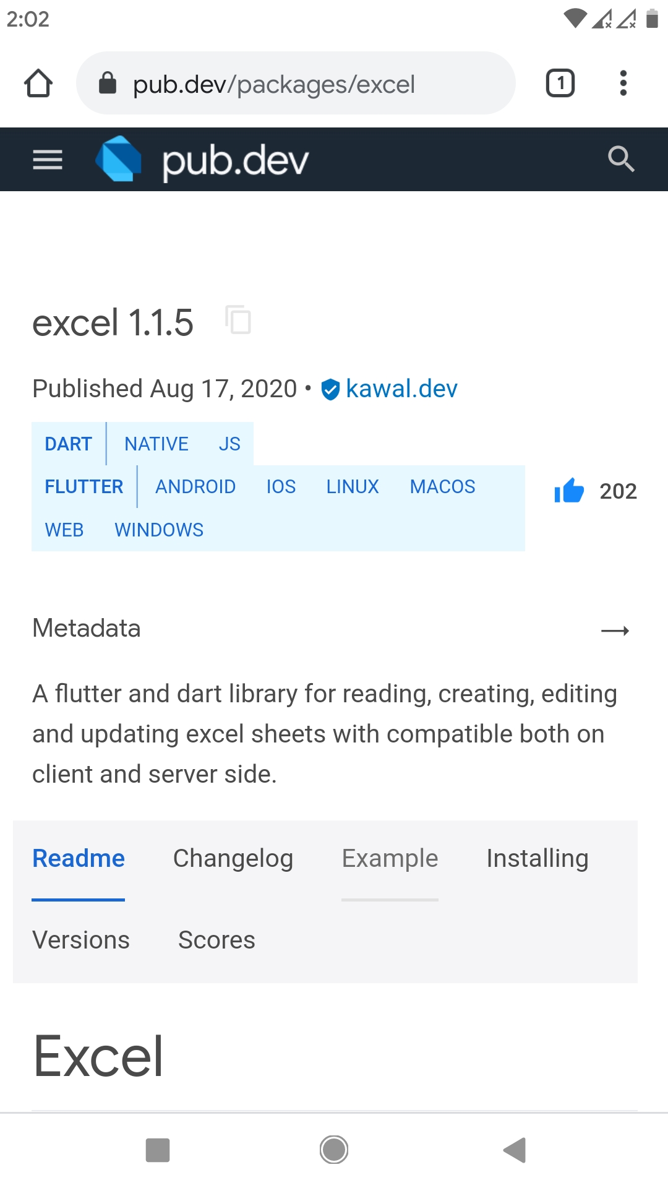Open the pub.dev hamburger navigation menu
The image size is (668, 1188).
coord(47,160)
